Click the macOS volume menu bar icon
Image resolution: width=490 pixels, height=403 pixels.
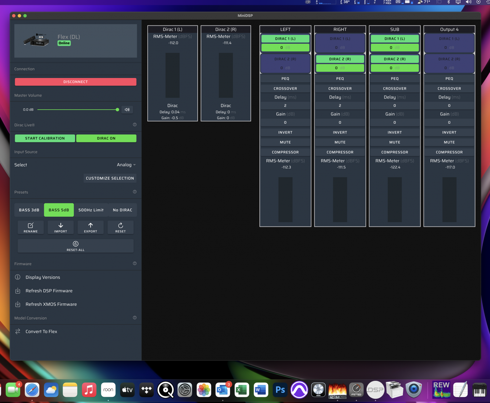click(x=468, y=2)
